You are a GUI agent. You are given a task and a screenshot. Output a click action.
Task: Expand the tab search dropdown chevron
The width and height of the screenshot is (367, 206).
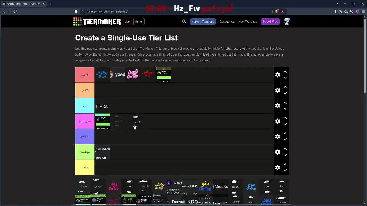[338, 4]
